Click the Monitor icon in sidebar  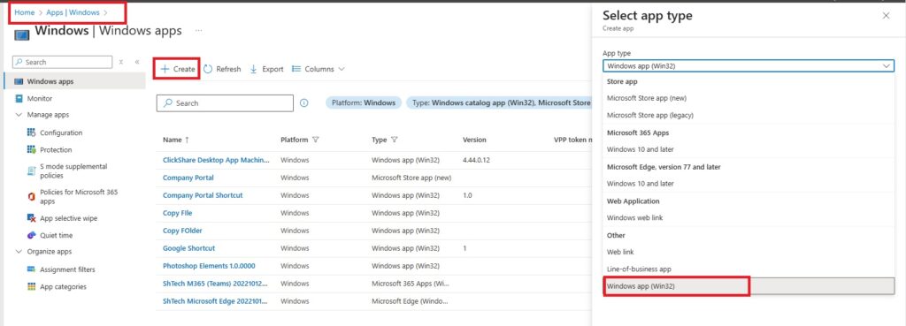[19, 99]
